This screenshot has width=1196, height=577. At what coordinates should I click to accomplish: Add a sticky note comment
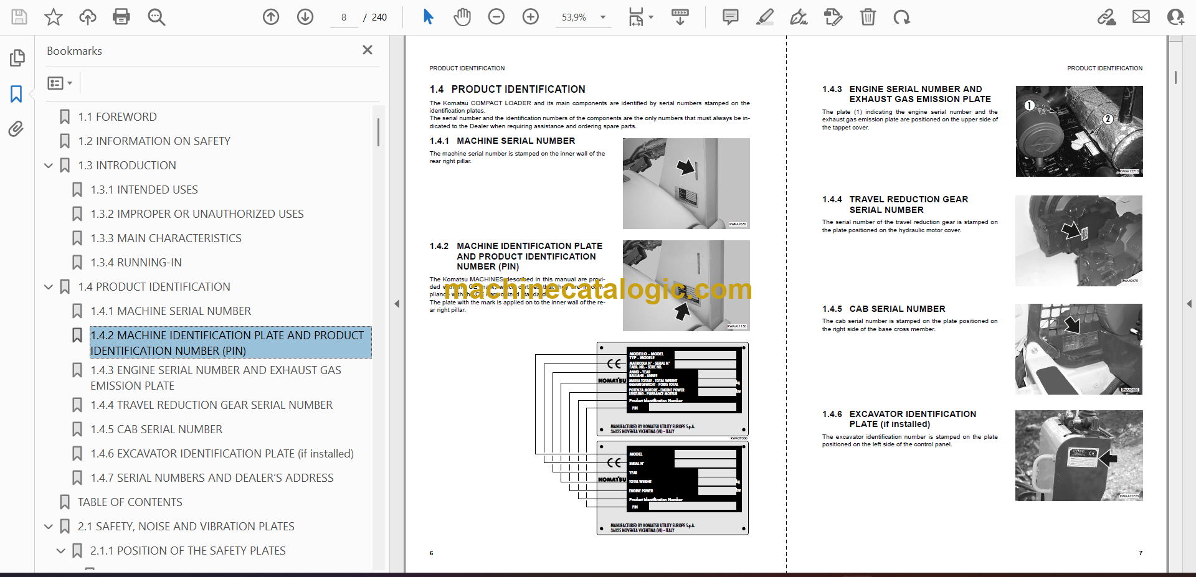click(x=731, y=17)
